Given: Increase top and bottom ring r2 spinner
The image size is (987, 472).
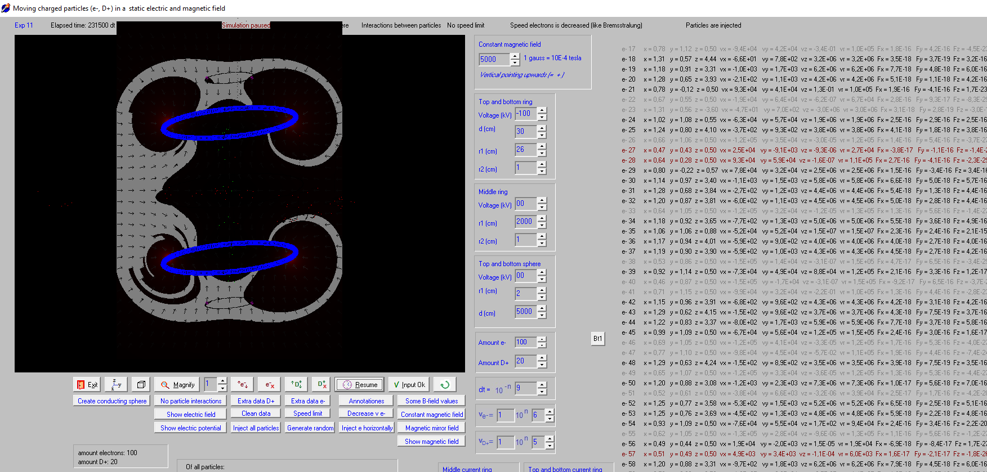Looking at the screenshot, I should 542,164.
